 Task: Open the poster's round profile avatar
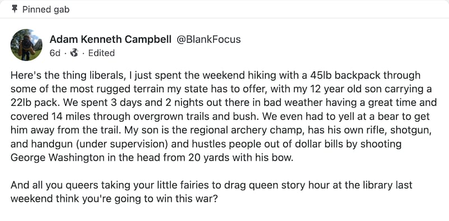(x=26, y=45)
